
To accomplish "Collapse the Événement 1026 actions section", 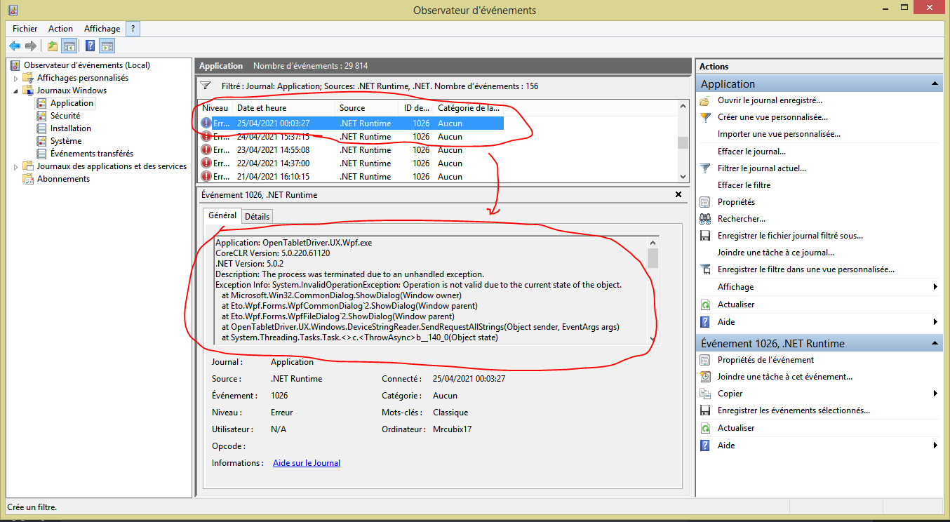I will (x=935, y=343).
